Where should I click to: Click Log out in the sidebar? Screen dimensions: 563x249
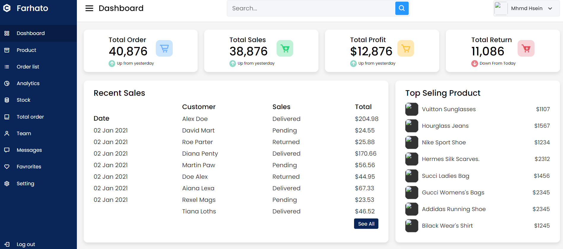[26, 244]
